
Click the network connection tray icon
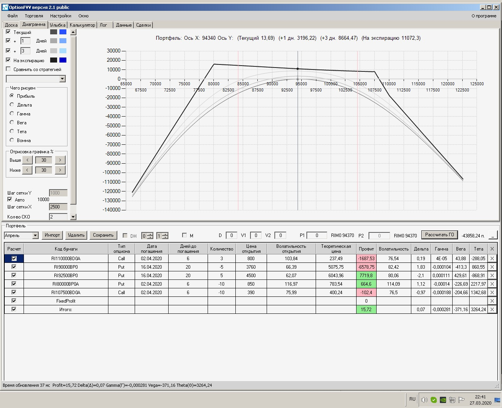452,400
